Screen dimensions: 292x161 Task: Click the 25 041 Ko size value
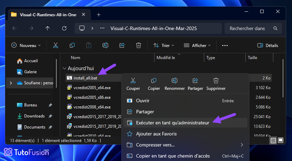(x=262, y=117)
